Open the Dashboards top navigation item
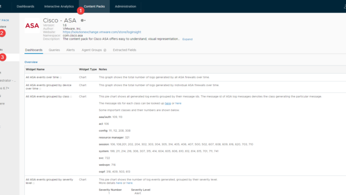 (25, 6)
